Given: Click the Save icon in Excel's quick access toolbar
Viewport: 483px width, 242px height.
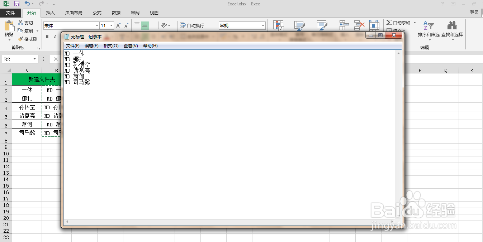Looking at the screenshot, I should (17, 4).
